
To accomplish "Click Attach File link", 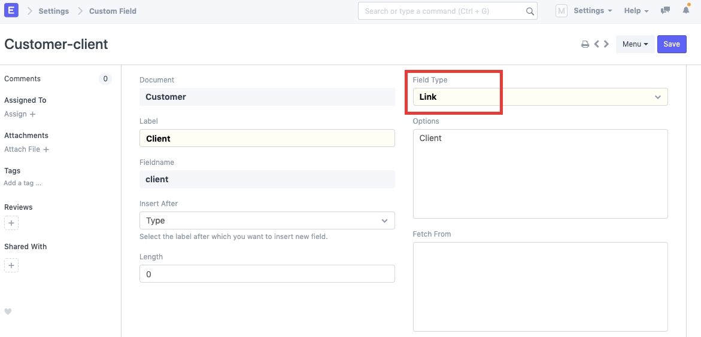I will (26, 149).
